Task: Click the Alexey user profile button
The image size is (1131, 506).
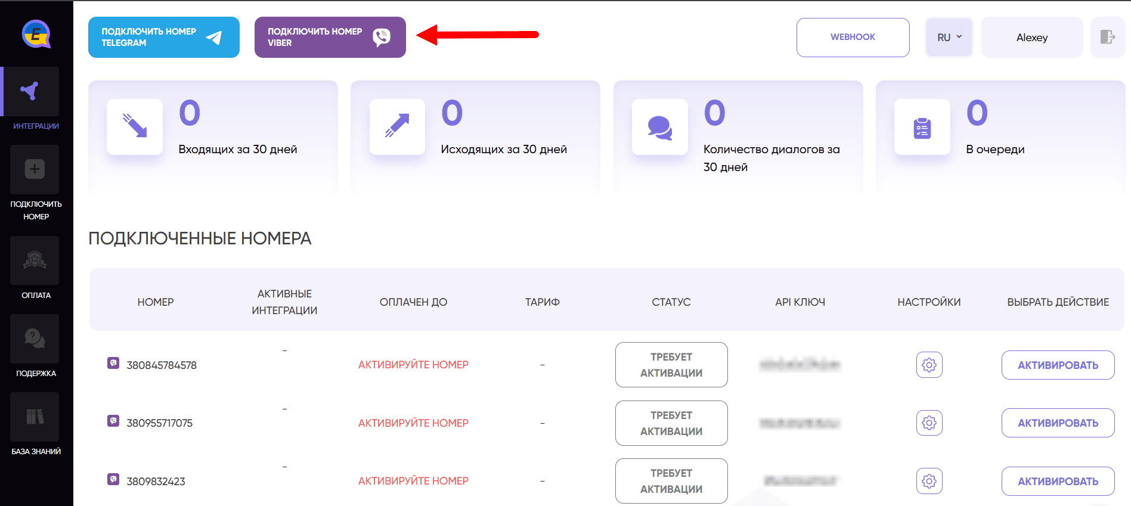Action: pyautogui.click(x=1032, y=37)
